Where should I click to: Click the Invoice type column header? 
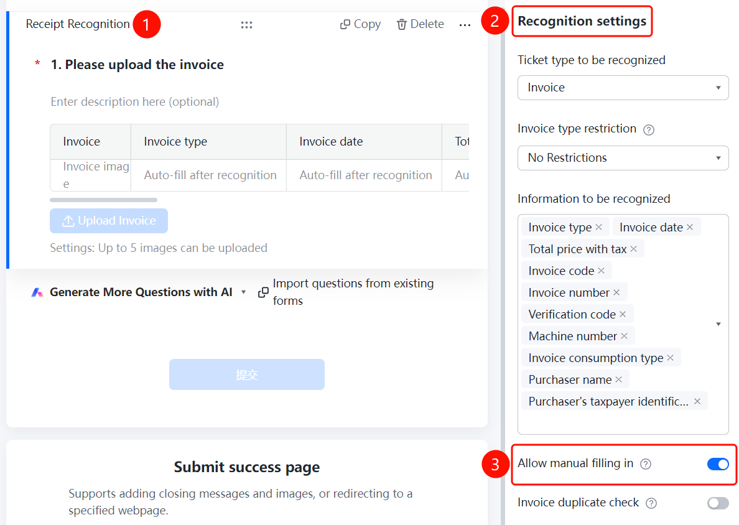(x=208, y=142)
